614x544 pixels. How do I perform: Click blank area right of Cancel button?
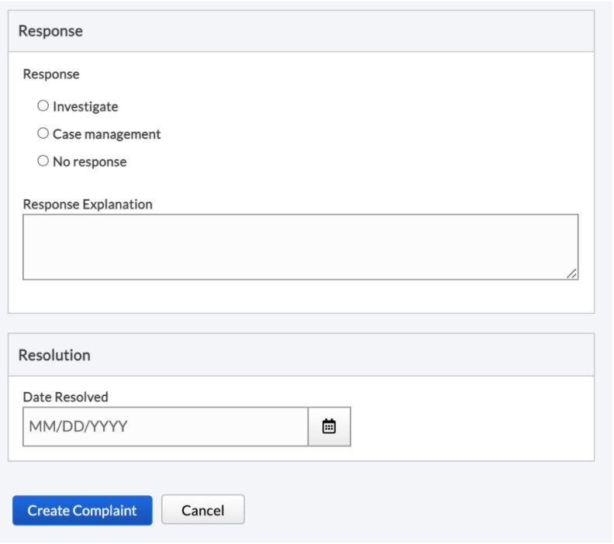pos(426,511)
